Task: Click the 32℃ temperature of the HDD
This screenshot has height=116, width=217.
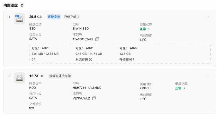Action: pos(143,99)
